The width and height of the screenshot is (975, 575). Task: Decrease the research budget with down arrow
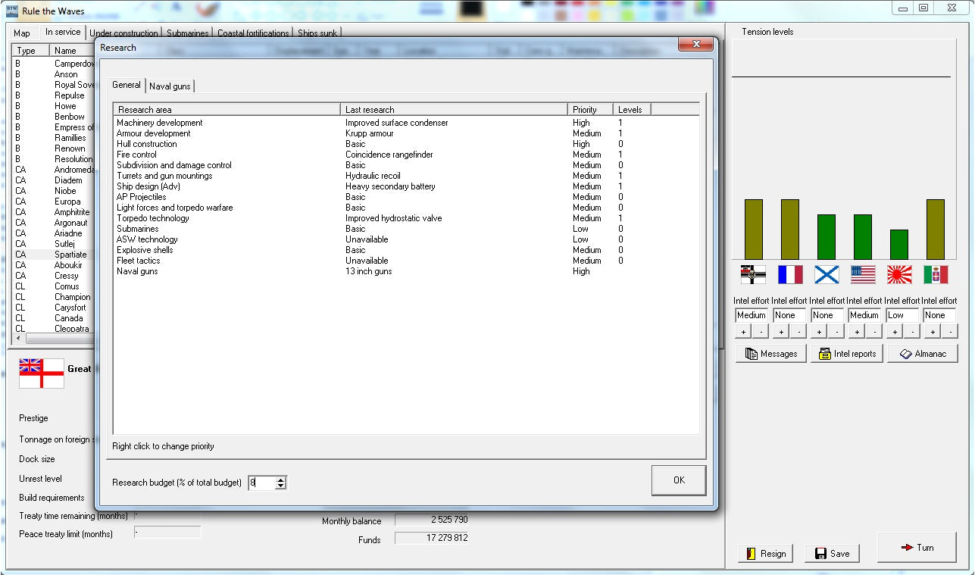pos(281,486)
